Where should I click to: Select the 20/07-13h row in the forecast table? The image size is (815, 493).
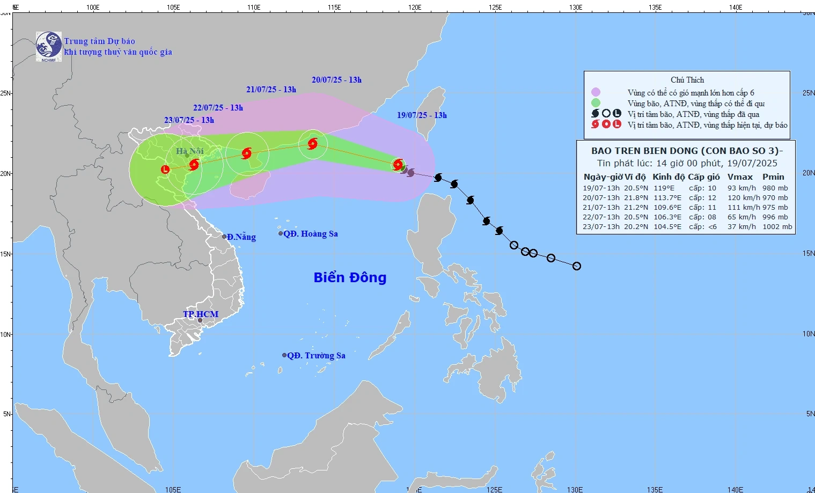tap(685, 198)
